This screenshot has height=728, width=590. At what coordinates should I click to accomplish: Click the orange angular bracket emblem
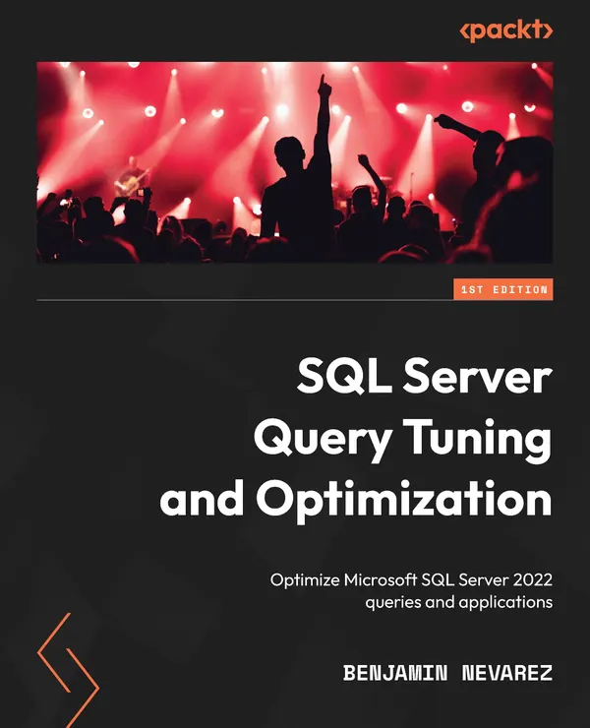(68, 670)
